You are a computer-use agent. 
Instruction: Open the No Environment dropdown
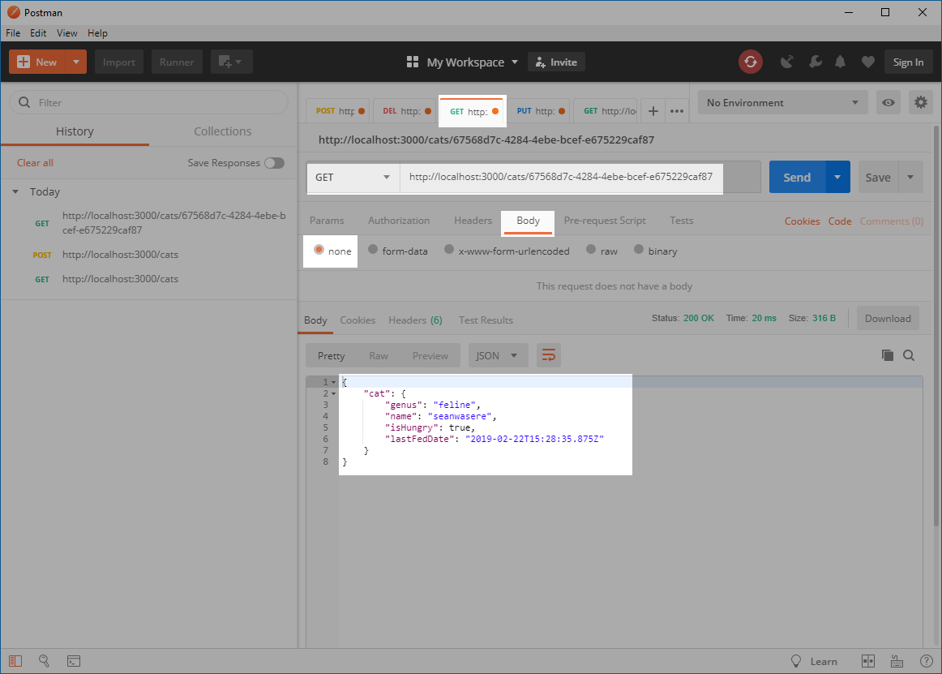pyautogui.click(x=783, y=103)
